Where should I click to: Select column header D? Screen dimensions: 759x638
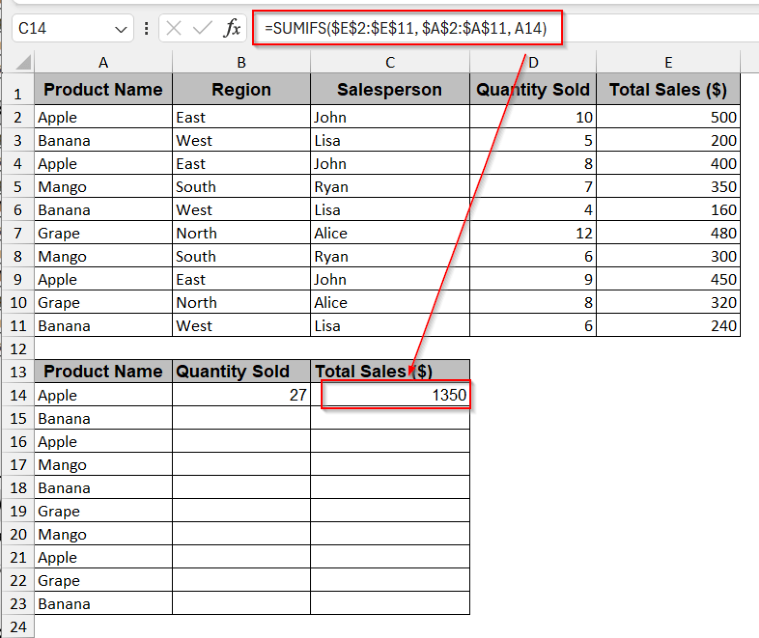[533, 62]
